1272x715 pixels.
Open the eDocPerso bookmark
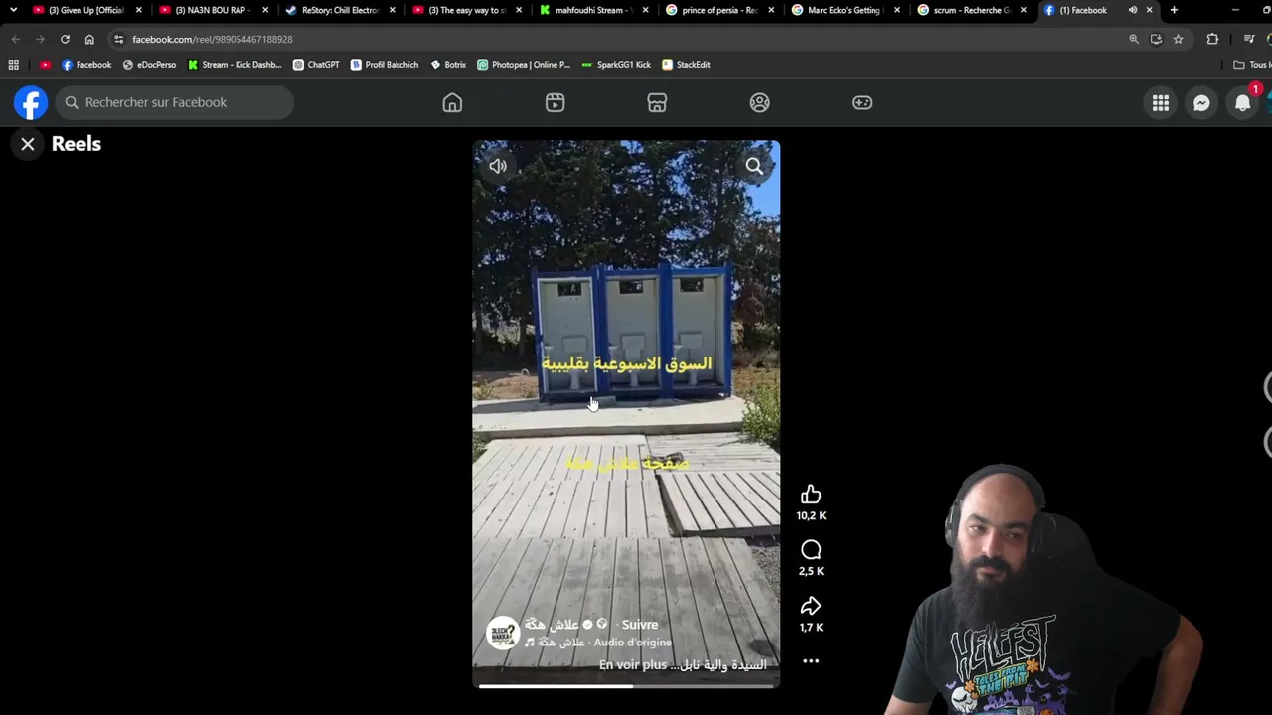click(x=149, y=65)
